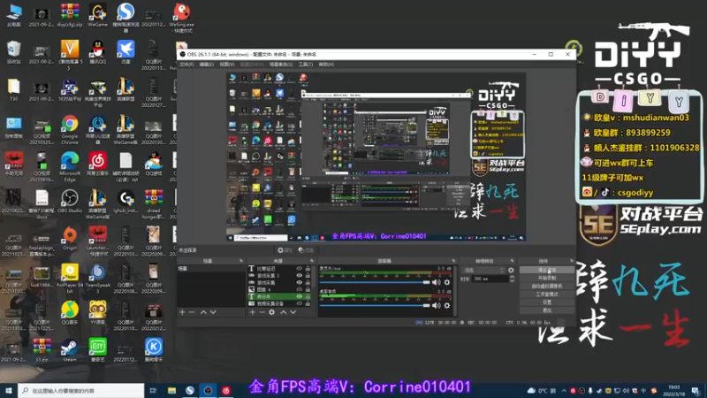Image resolution: width=707 pixels, height=398 pixels.
Task: Pop out the Audio Mixer dock header icon
Action: [453, 261]
